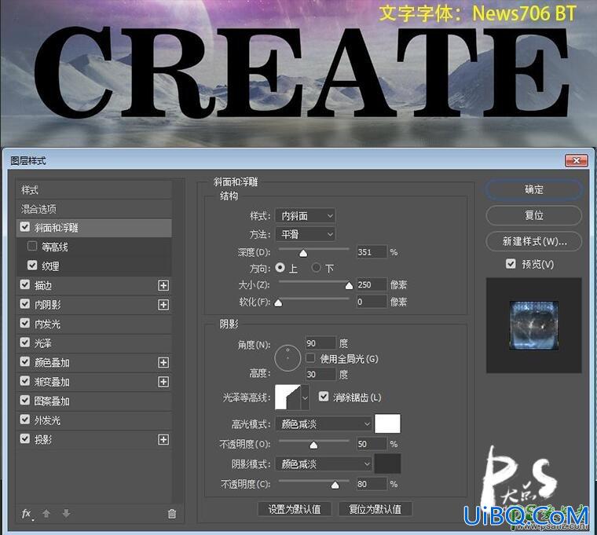Move effect down with the down arrow

click(66, 513)
